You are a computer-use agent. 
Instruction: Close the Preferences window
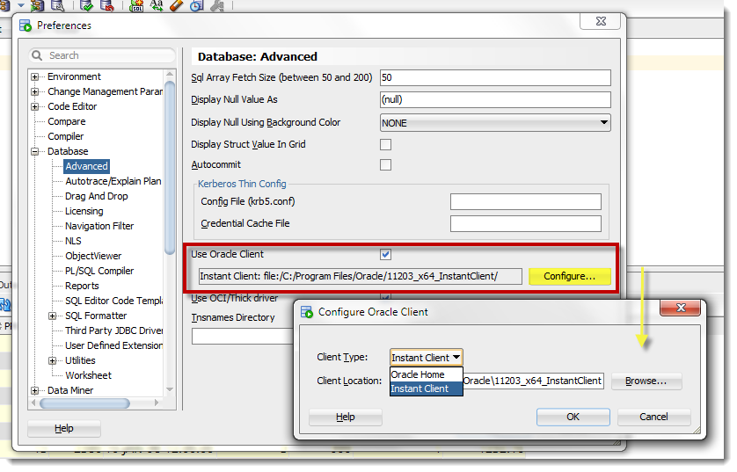point(601,21)
